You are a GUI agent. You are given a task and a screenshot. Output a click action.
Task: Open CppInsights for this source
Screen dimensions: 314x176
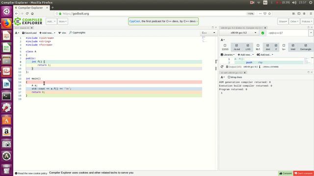78,33
